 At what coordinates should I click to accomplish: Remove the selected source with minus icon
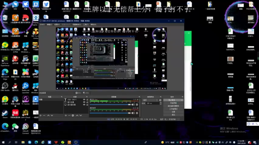[x=69, y=116]
